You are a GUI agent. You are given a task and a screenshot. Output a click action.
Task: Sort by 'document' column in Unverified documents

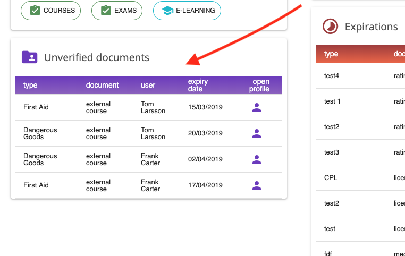[102, 85]
